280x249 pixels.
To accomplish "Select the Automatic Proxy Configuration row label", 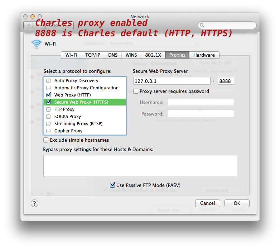I will pyautogui.click(x=86, y=88).
